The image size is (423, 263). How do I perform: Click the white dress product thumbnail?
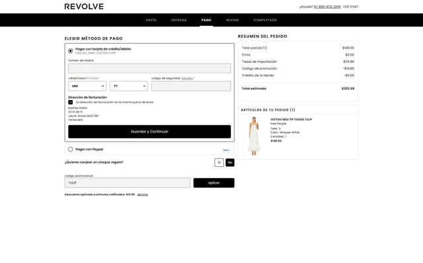[x=254, y=136]
